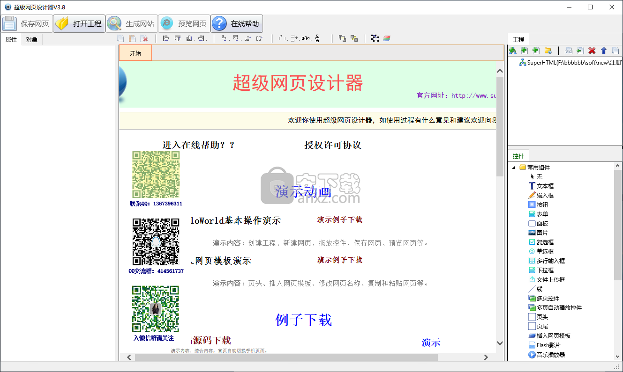Distribute controls vertically evenly
This screenshot has height=372, width=623.
tap(317, 38)
